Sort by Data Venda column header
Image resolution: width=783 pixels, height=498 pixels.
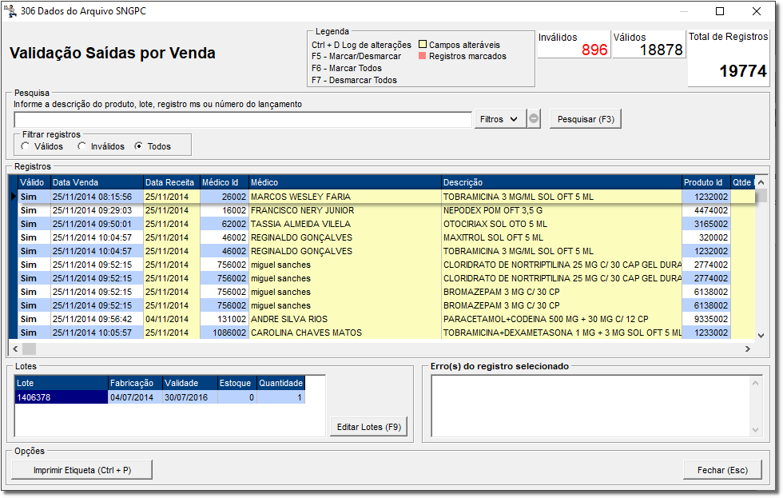click(97, 182)
